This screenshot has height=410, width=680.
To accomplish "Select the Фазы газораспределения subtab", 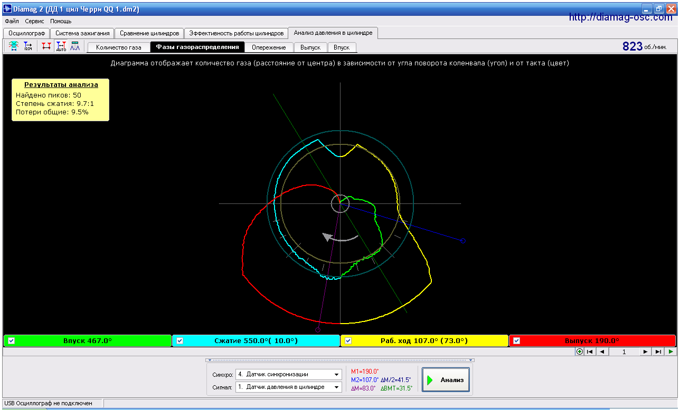I will coord(197,47).
